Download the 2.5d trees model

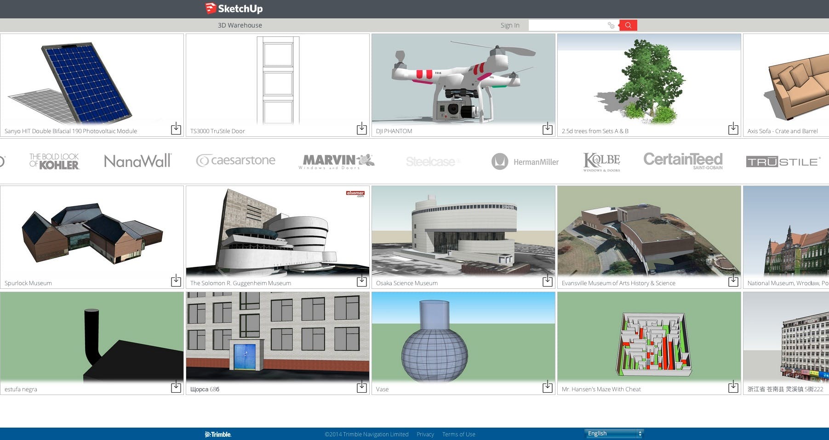pyautogui.click(x=732, y=129)
